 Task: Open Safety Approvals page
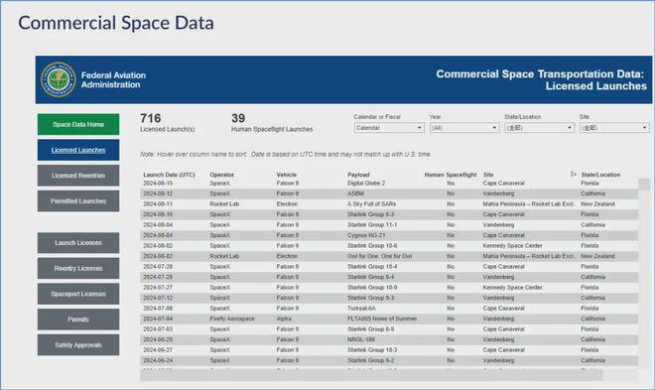(78, 345)
